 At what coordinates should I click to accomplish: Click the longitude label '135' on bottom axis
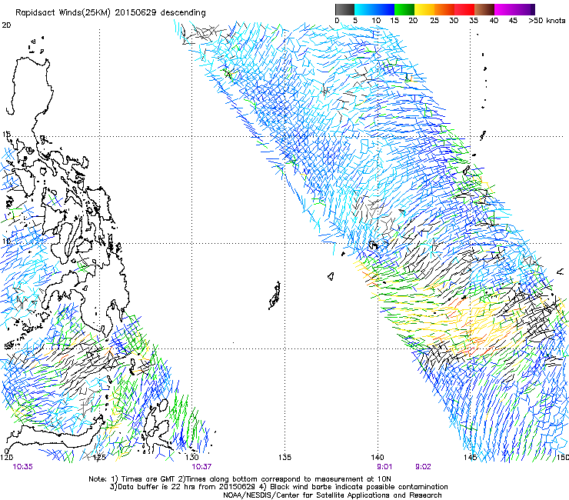[x=284, y=457]
